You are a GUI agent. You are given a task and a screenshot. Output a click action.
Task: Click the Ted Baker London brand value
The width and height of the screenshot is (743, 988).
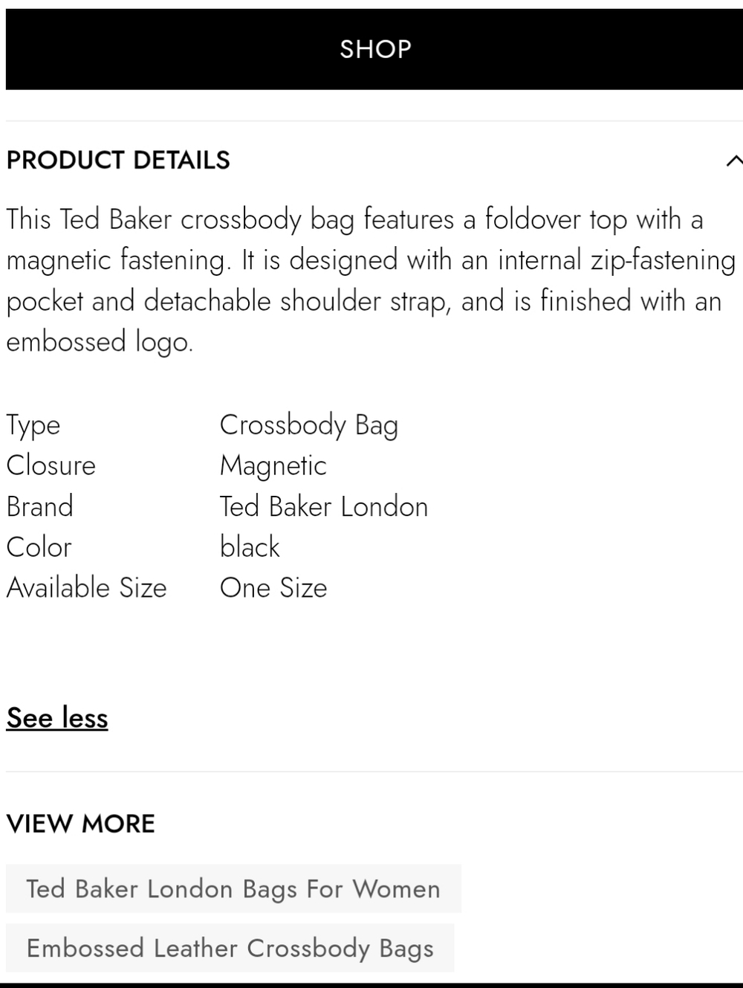coord(324,506)
